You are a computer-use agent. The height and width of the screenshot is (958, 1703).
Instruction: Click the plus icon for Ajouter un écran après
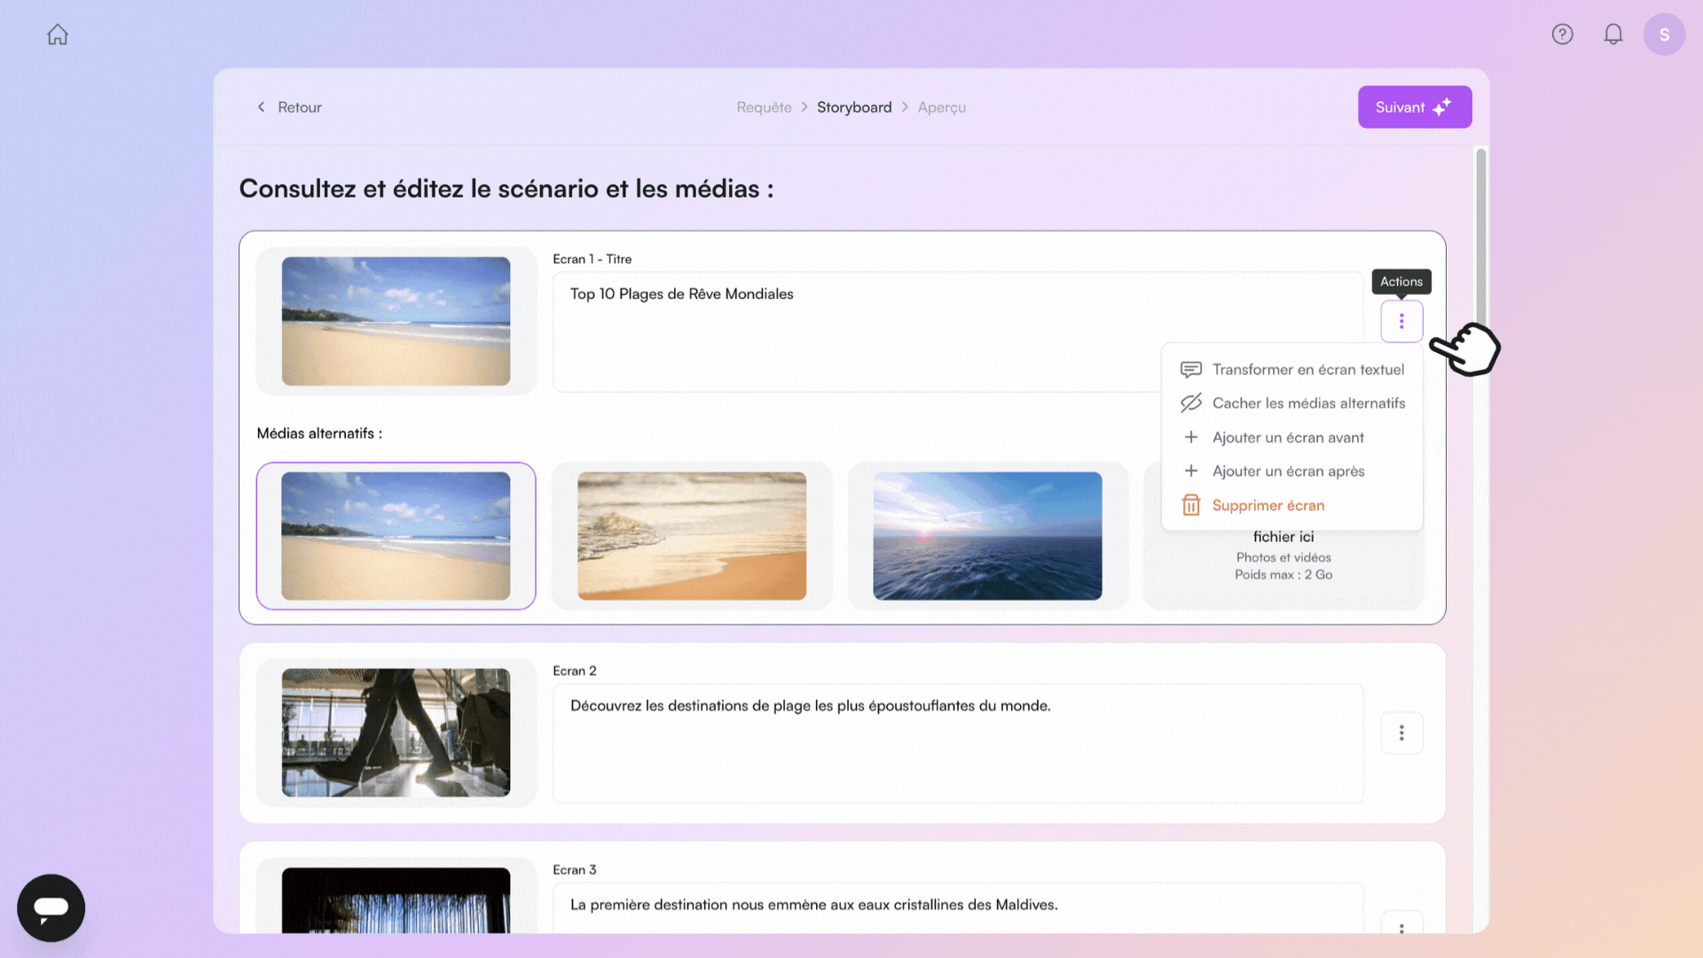pyautogui.click(x=1190, y=471)
